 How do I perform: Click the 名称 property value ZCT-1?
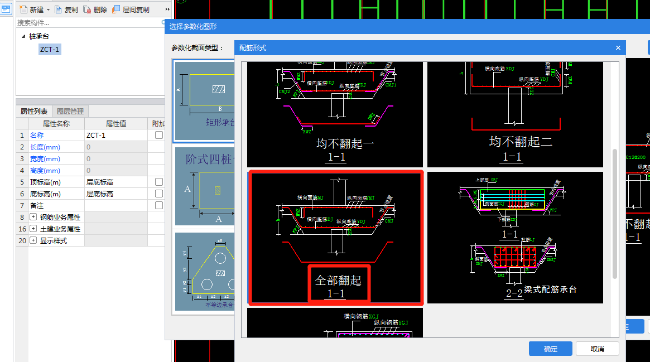click(116, 135)
